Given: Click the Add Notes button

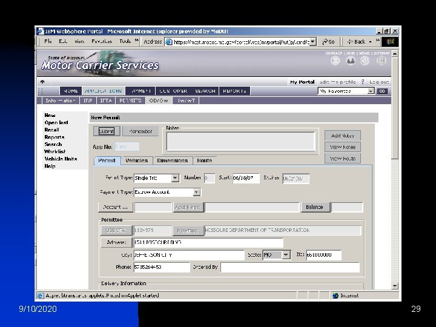Looking at the screenshot, I should (x=343, y=136).
